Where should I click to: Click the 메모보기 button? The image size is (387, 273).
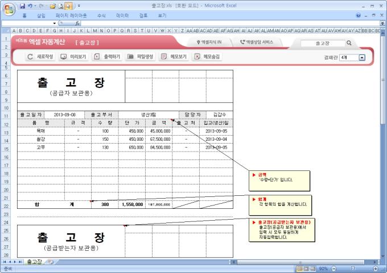[174, 57]
